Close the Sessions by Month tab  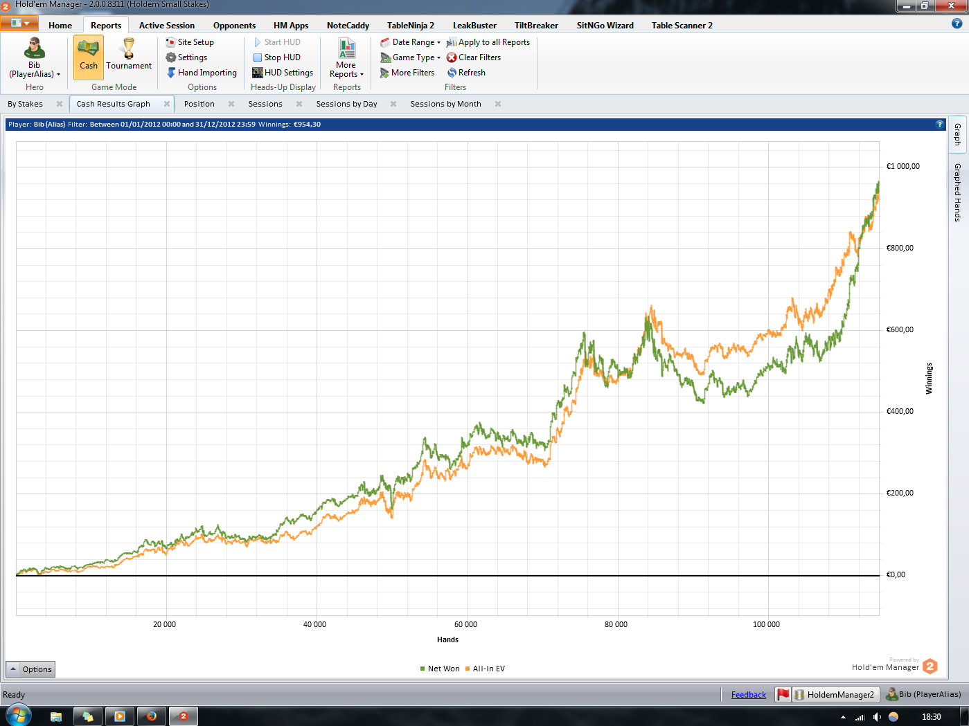(x=498, y=104)
